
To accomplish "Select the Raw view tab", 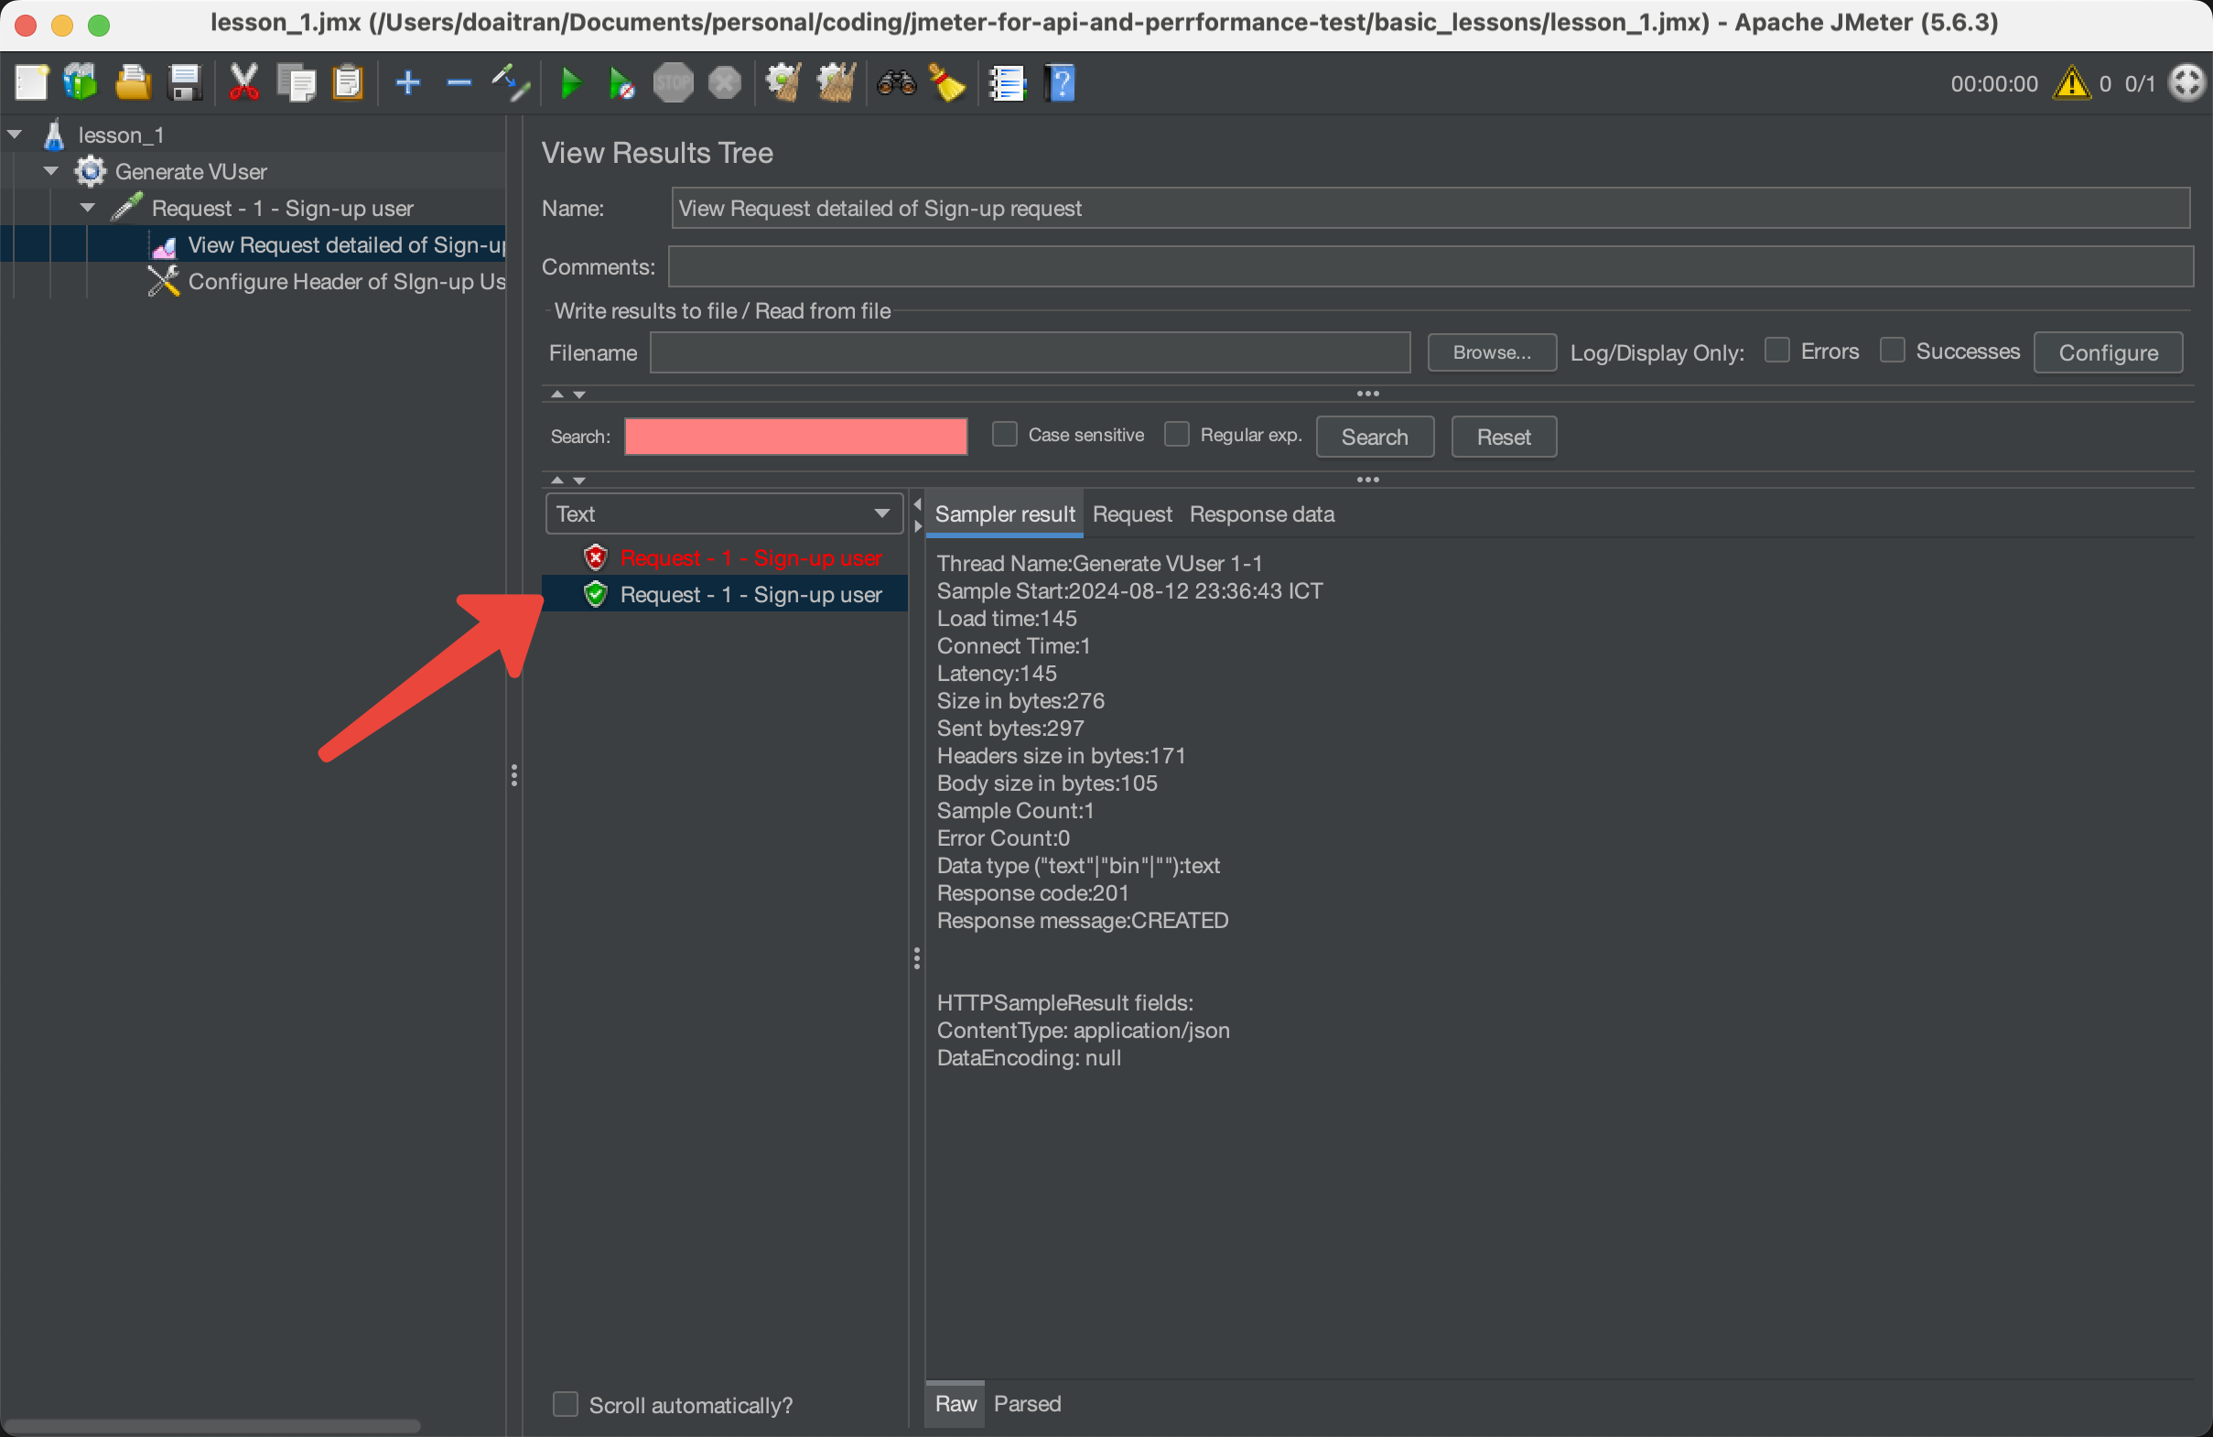I will (955, 1403).
